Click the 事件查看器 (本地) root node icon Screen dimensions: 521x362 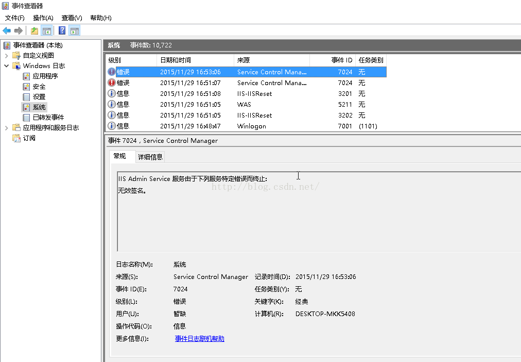(7, 45)
